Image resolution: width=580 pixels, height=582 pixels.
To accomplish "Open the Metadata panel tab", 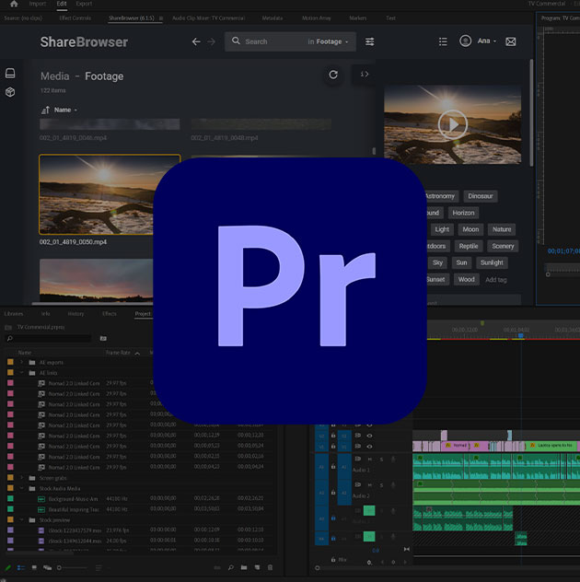I will (x=273, y=18).
